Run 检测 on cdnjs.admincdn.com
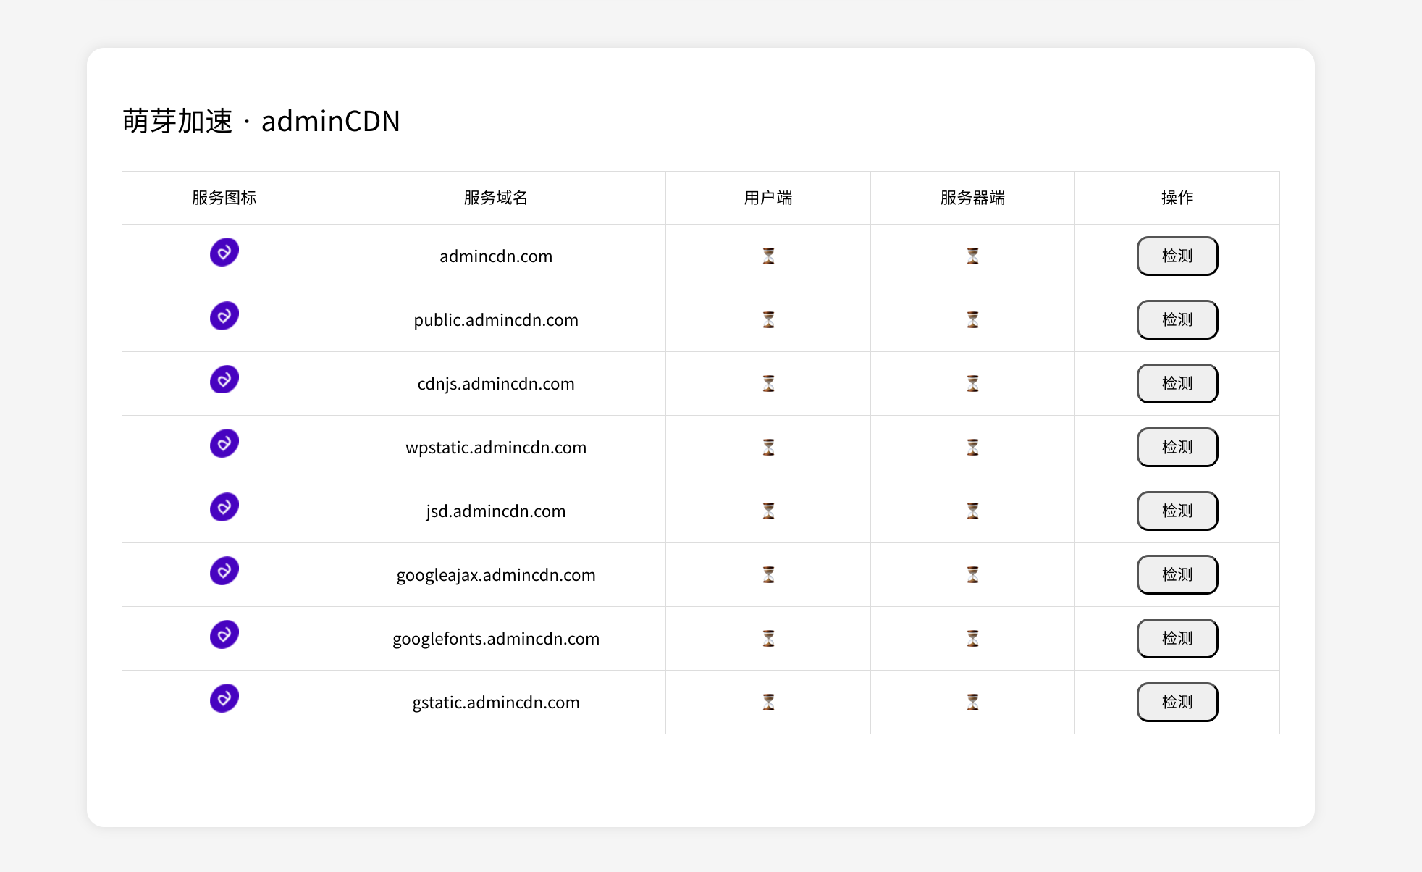The image size is (1422, 872). pyautogui.click(x=1177, y=383)
